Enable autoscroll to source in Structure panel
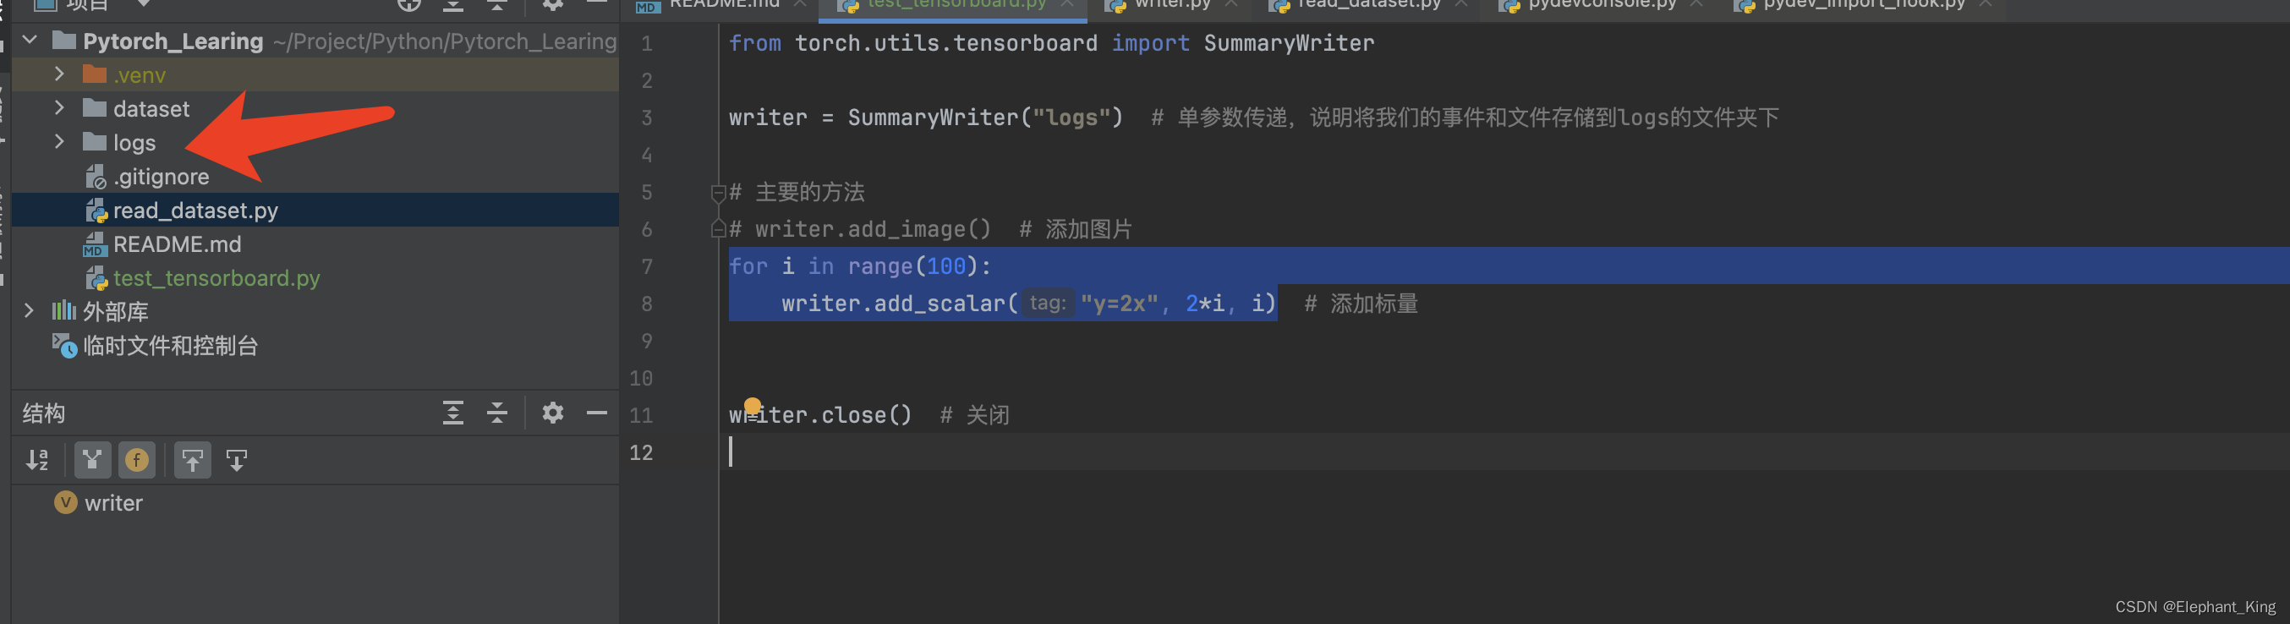The image size is (2290, 624). click(192, 460)
